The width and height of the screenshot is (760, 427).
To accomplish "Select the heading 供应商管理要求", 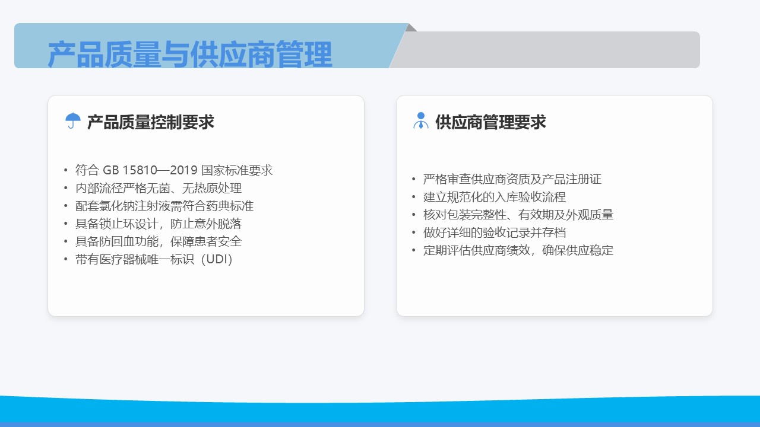I will pos(490,122).
